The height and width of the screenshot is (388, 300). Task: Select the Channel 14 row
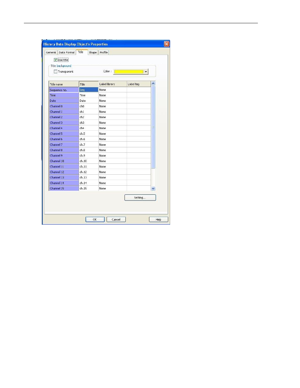point(64,183)
